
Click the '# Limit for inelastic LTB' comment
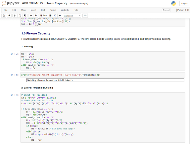[37, 101]
